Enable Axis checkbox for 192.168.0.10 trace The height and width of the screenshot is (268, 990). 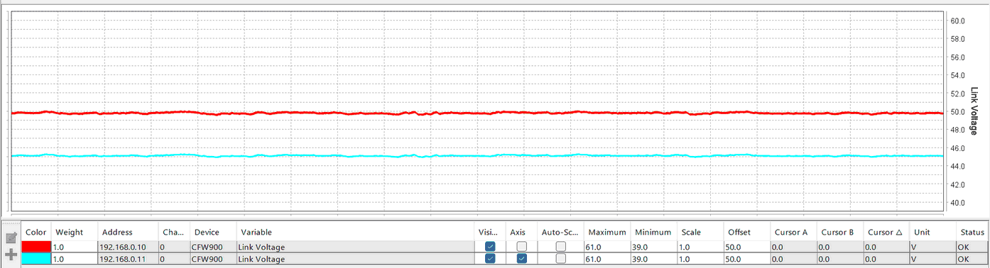[x=522, y=247]
